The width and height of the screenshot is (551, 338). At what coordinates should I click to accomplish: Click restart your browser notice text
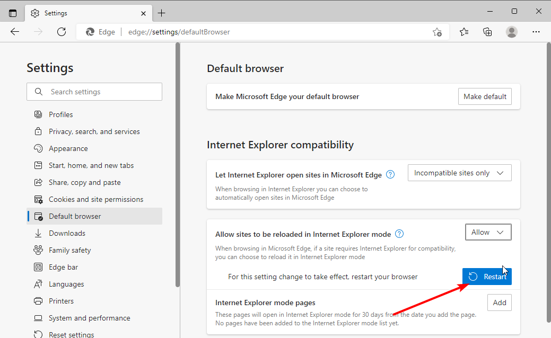click(322, 277)
